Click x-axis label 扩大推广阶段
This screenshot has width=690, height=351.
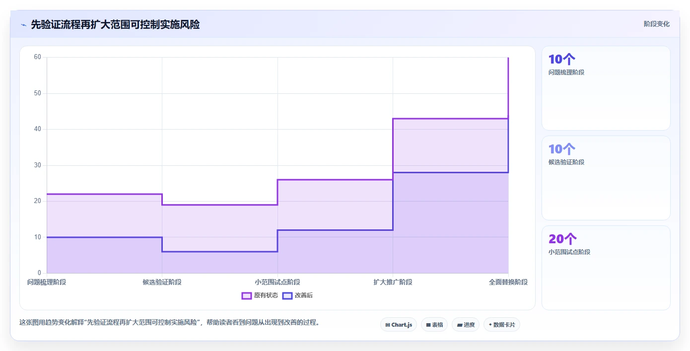click(393, 282)
